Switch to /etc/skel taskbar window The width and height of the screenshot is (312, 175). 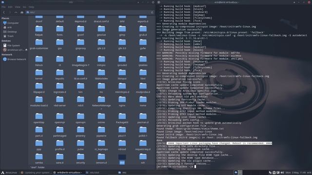click(x=92, y=173)
